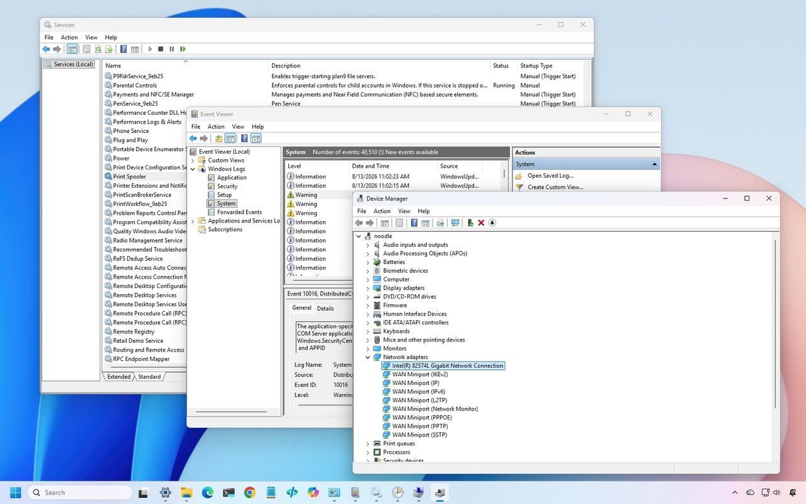Select Application log in Event Viewer
The width and height of the screenshot is (806, 504).
232,178
